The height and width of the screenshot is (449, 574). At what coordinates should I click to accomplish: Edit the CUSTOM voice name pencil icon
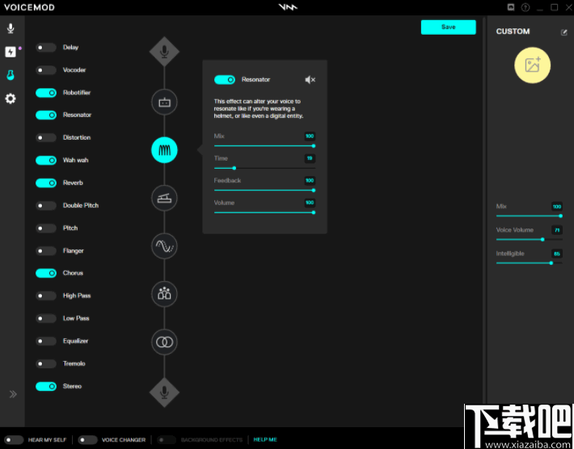563,32
